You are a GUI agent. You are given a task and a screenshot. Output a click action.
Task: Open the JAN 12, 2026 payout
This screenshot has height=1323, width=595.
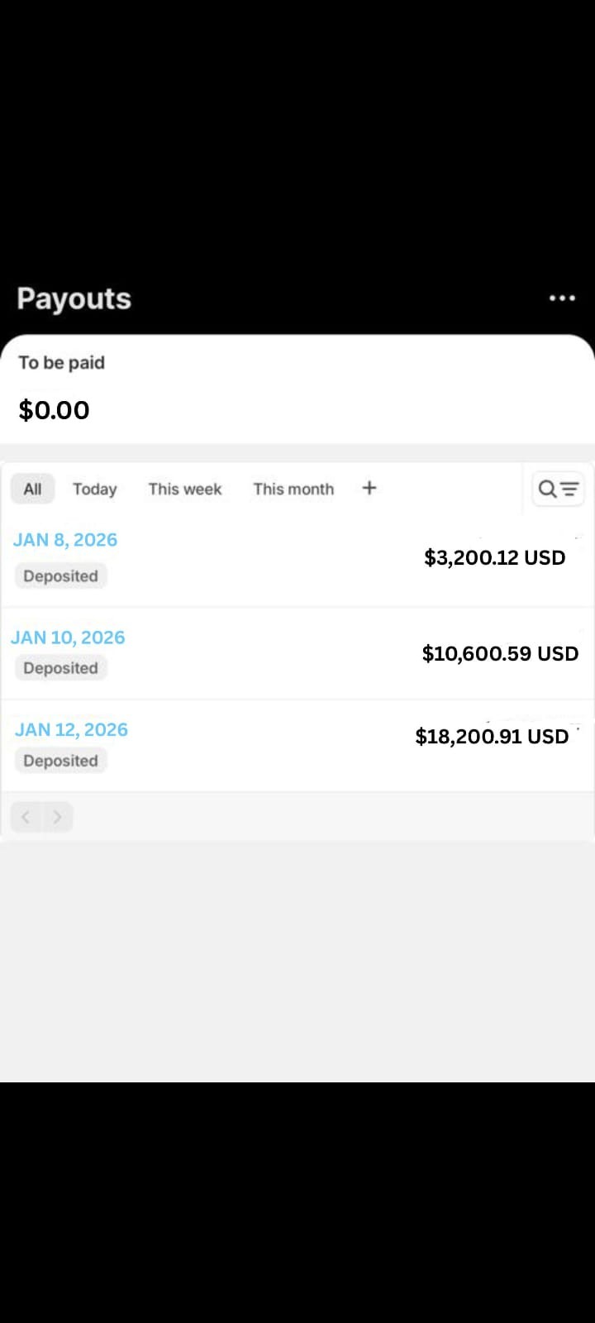coord(71,729)
